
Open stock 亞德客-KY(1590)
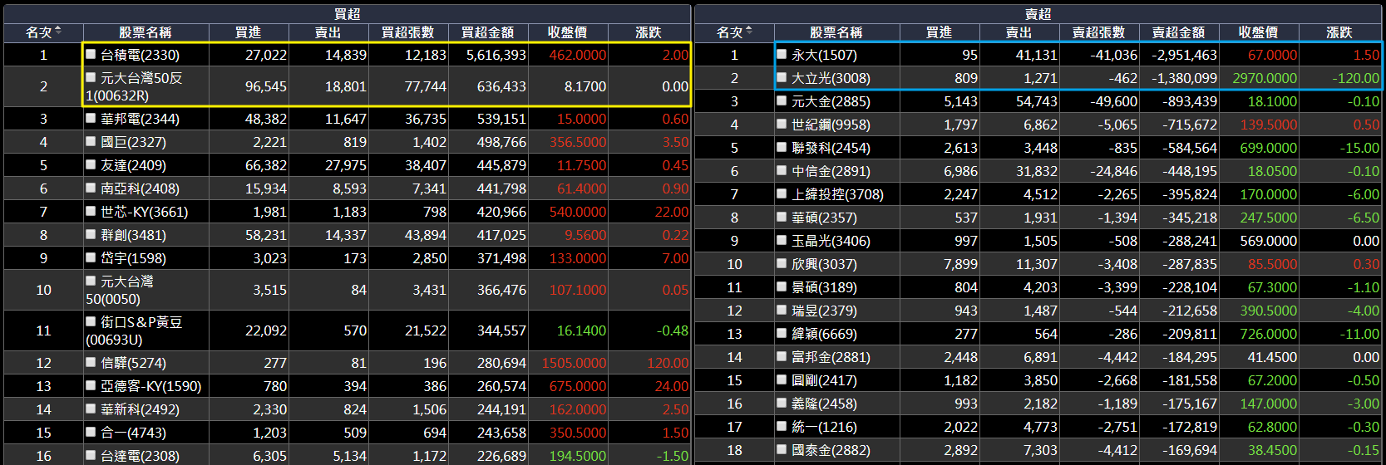coord(151,386)
